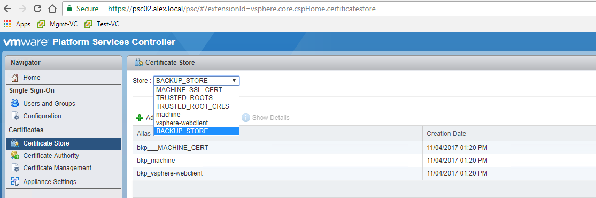
Task: Select the bkp_machine row
Action: 365,161
